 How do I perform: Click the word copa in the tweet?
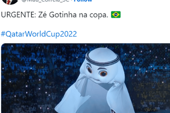pyautogui.click(x=99, y=15)
